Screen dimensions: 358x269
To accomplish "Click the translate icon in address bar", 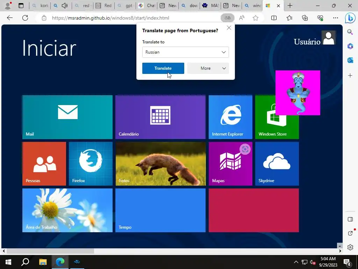I will 227,18.
